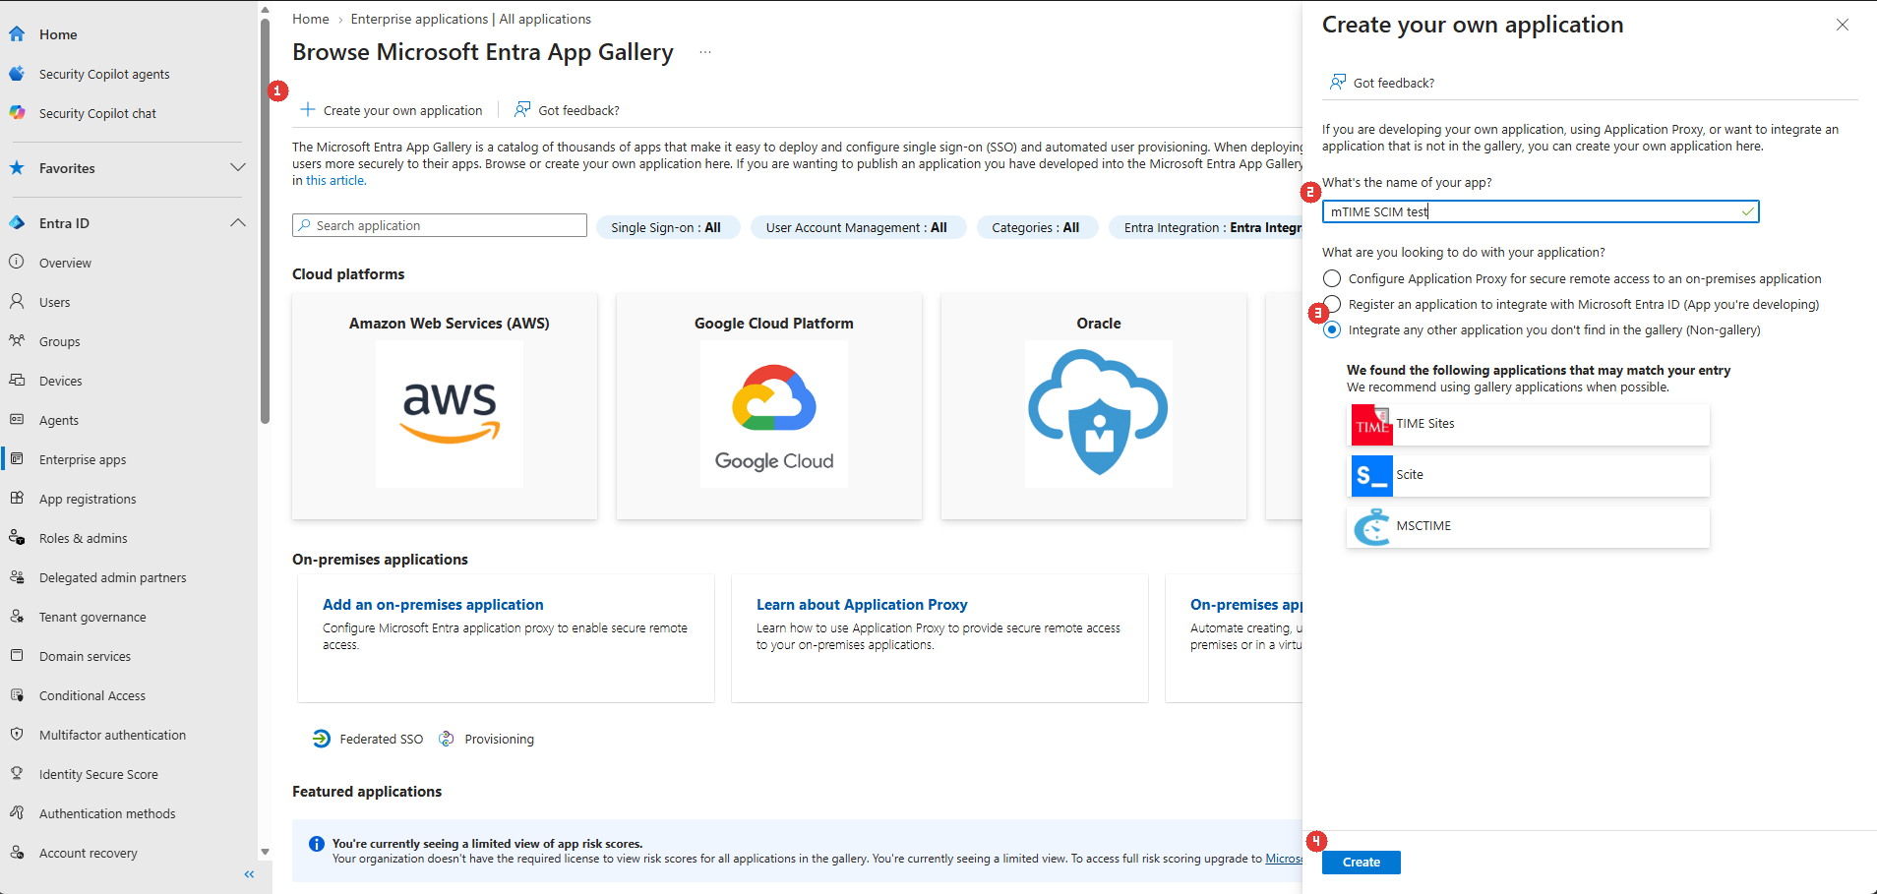Click the Multifactor authentication shield icon
Image resolution: width=1877 pixels, height=894 pixels.
coord(17,735)
